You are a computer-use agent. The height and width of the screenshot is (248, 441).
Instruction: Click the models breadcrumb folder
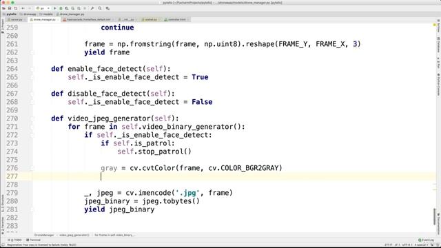(46, 14)
